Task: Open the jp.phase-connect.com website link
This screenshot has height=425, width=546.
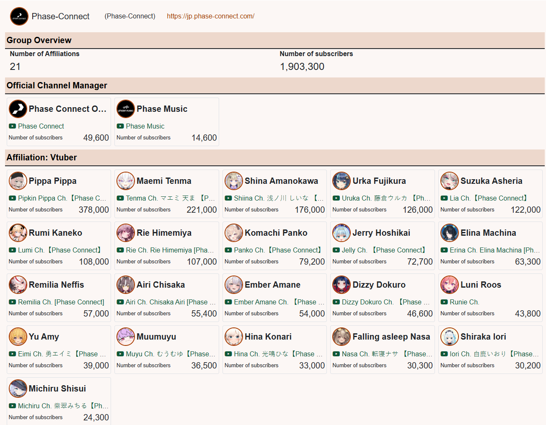Action: coord(210,16)
